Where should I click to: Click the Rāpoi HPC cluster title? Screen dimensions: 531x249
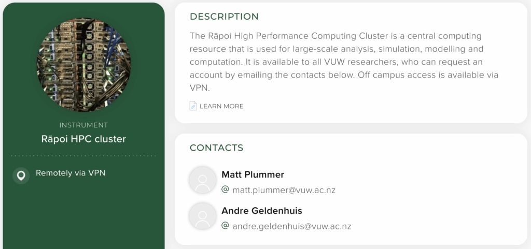click(x=83, y=139)
